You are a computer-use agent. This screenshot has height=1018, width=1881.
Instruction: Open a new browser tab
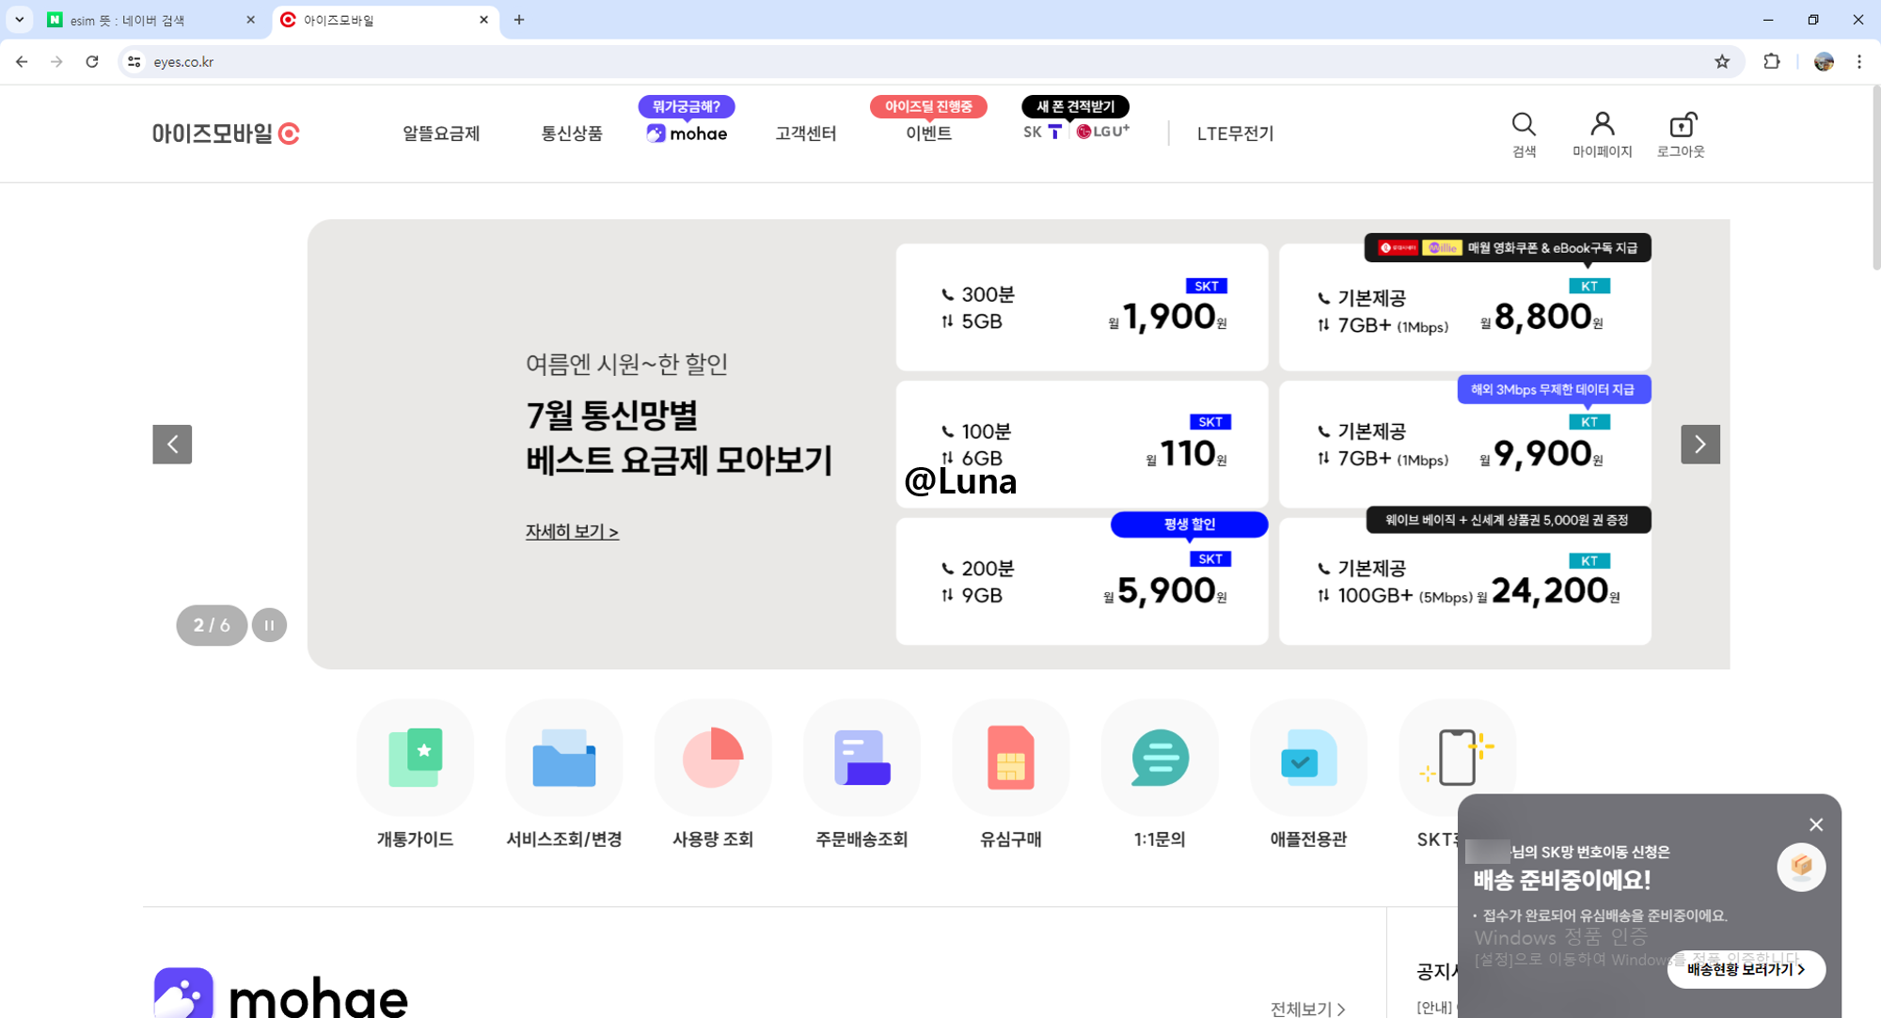coord(519,20)
